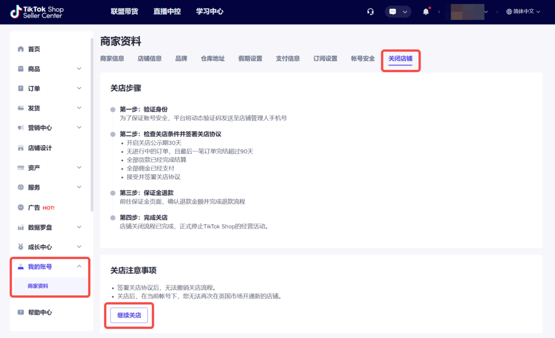Viewport: 555px width, 338px height.
Task: Open the 广告 HOT ads icon
Action: point(20,207)
